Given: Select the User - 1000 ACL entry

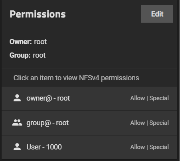Looking at the screenshot, I should pos(89,147).
